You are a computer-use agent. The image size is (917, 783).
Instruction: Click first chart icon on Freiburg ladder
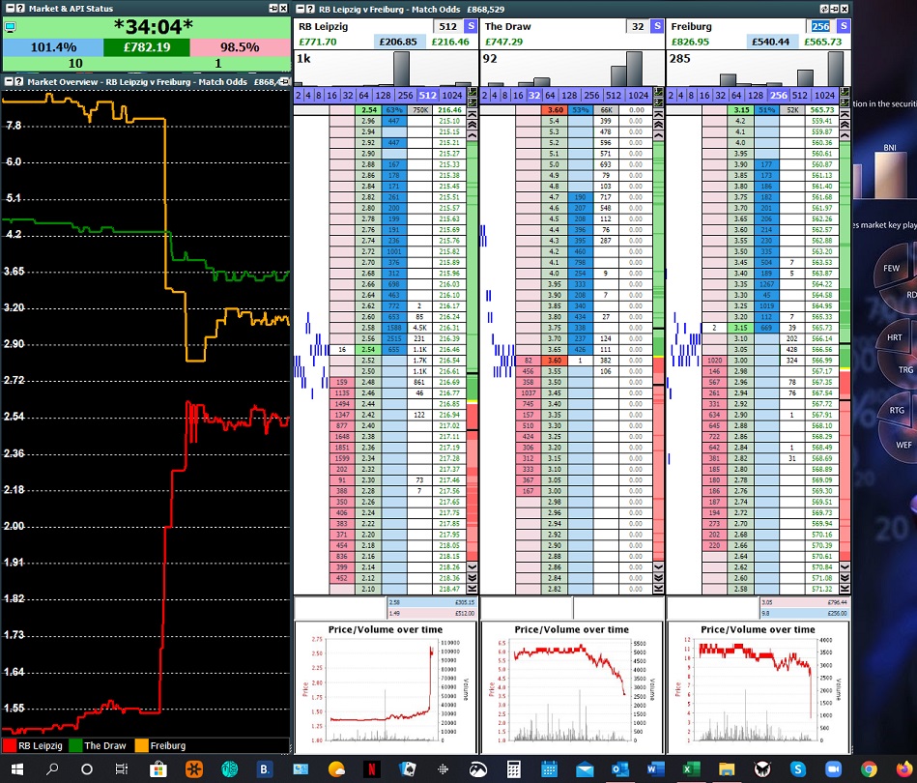(845, 92)
